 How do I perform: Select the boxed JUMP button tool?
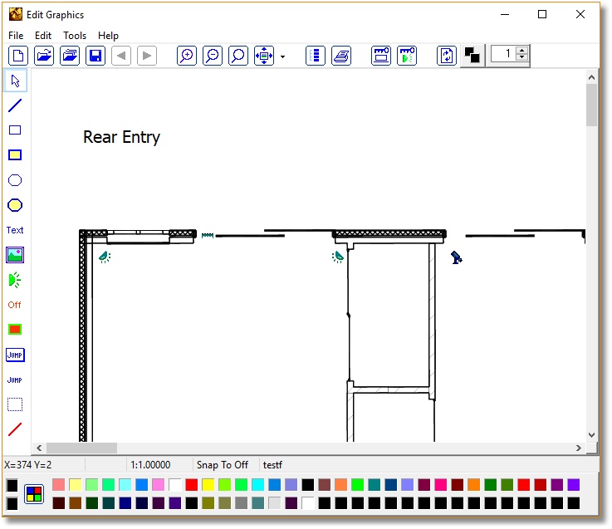15,355
